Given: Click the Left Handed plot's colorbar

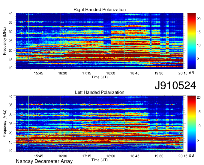Looking at the screenshot, I should coord(191,124).
